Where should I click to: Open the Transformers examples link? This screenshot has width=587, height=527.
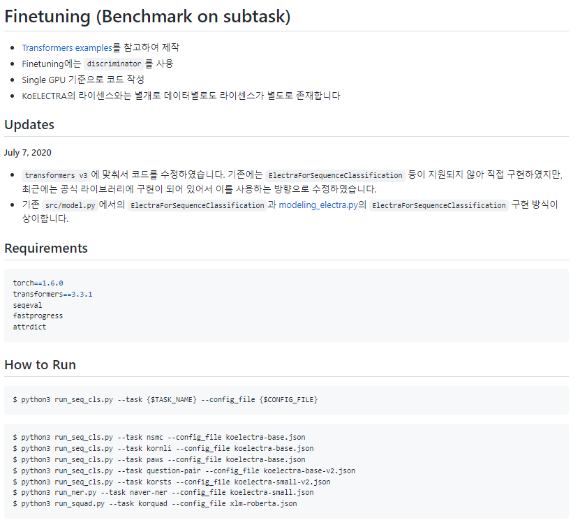pyautogui.click(x=66, y=48)
